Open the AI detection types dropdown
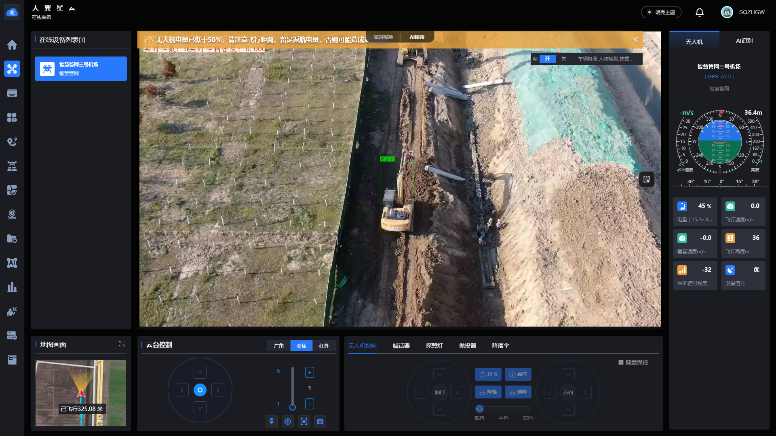This screenshot has width=776, height=436. [605, 59]
